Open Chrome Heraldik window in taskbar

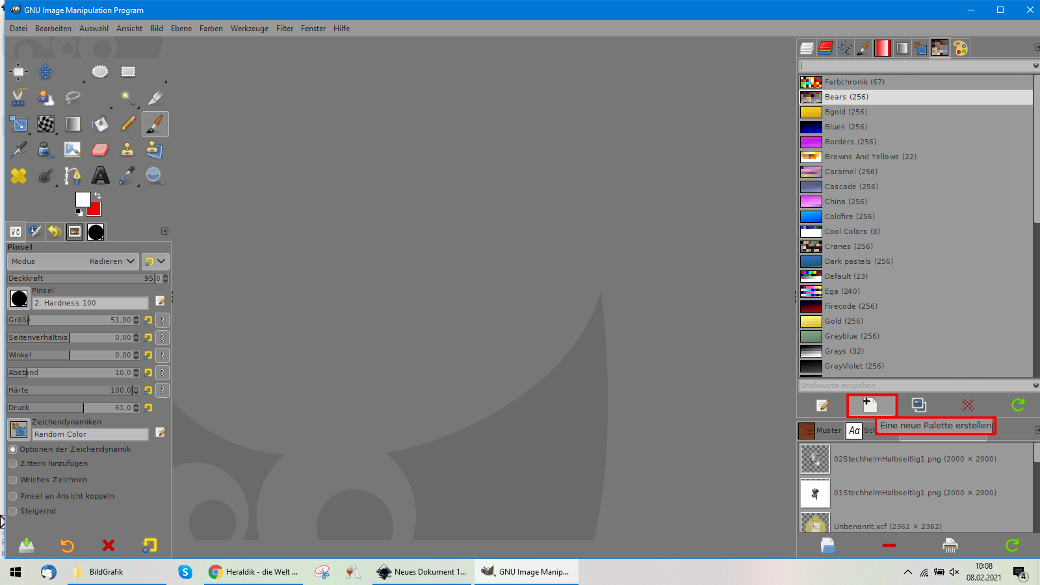(253, 572)
